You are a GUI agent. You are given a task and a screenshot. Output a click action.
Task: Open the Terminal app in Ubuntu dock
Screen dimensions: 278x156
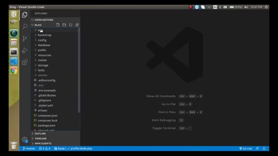[x=14, y=52]
